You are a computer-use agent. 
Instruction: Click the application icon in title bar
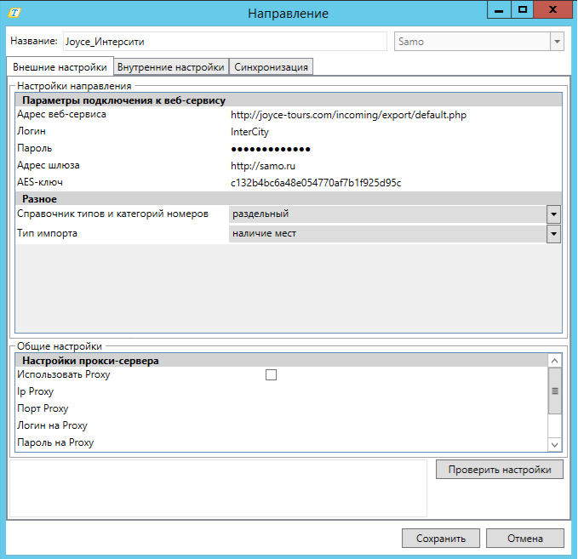coord(14,13)
